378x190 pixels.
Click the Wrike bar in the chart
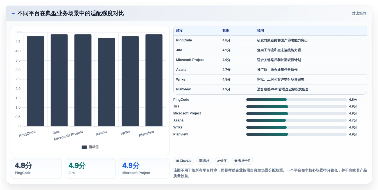click(130, 81)
